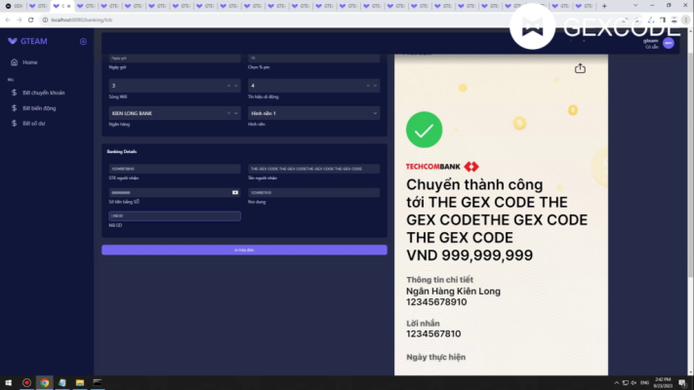694x390 pixels.
Task: Click the Tên người nhận input
Action: pos(313,169)
